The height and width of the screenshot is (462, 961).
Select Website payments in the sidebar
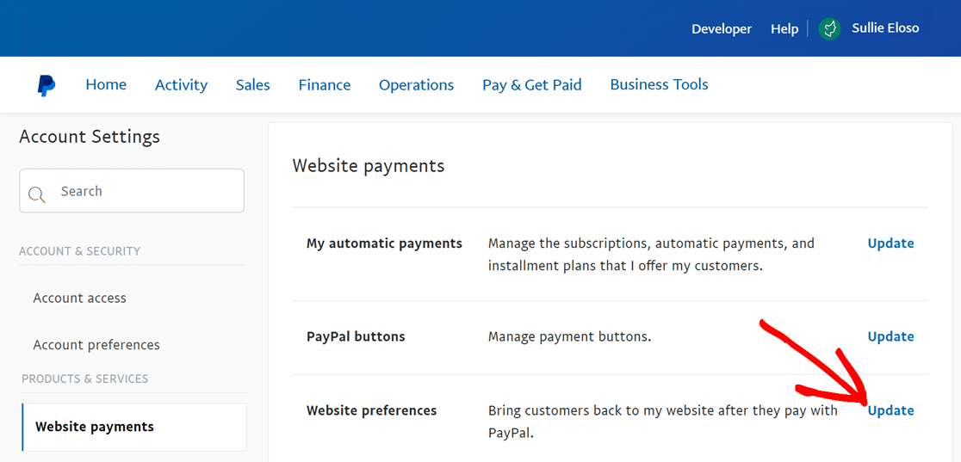click(x=134, y=427)
